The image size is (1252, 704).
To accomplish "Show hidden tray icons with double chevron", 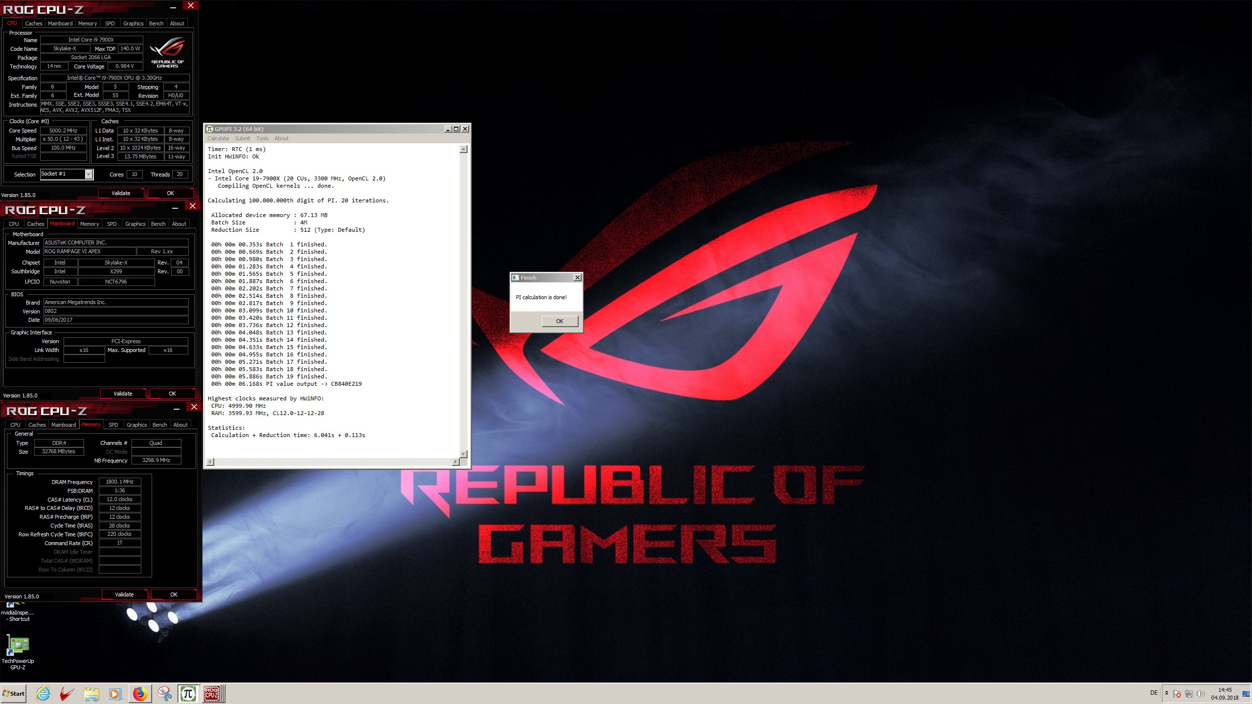I will tap(1166, 693).
